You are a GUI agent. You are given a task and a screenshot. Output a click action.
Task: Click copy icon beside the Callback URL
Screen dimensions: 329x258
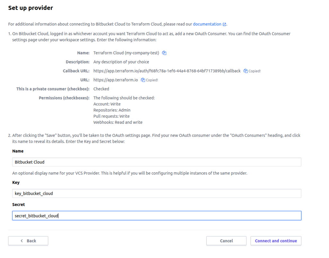click(245, 71)
